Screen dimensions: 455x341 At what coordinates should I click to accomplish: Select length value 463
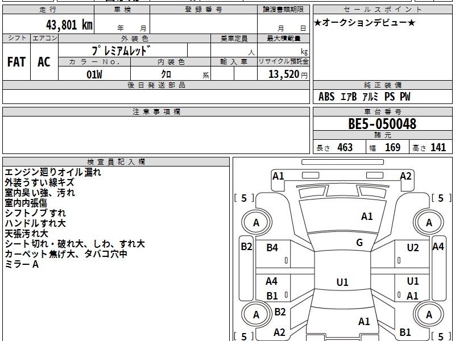tap(345, 147)
